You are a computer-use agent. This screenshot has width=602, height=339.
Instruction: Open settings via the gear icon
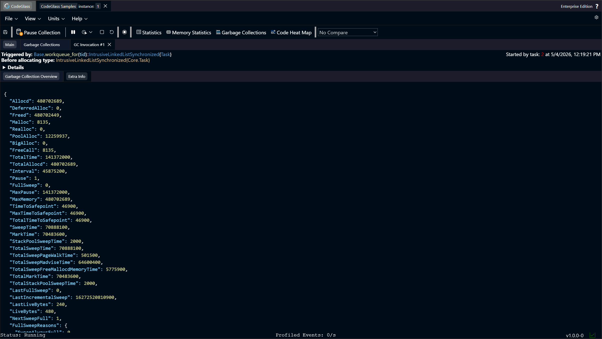[x=596, y=17]
